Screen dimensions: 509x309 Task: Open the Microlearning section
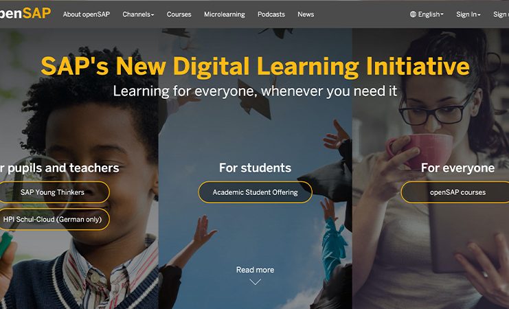pyautogui.click(x=225, y=14)
